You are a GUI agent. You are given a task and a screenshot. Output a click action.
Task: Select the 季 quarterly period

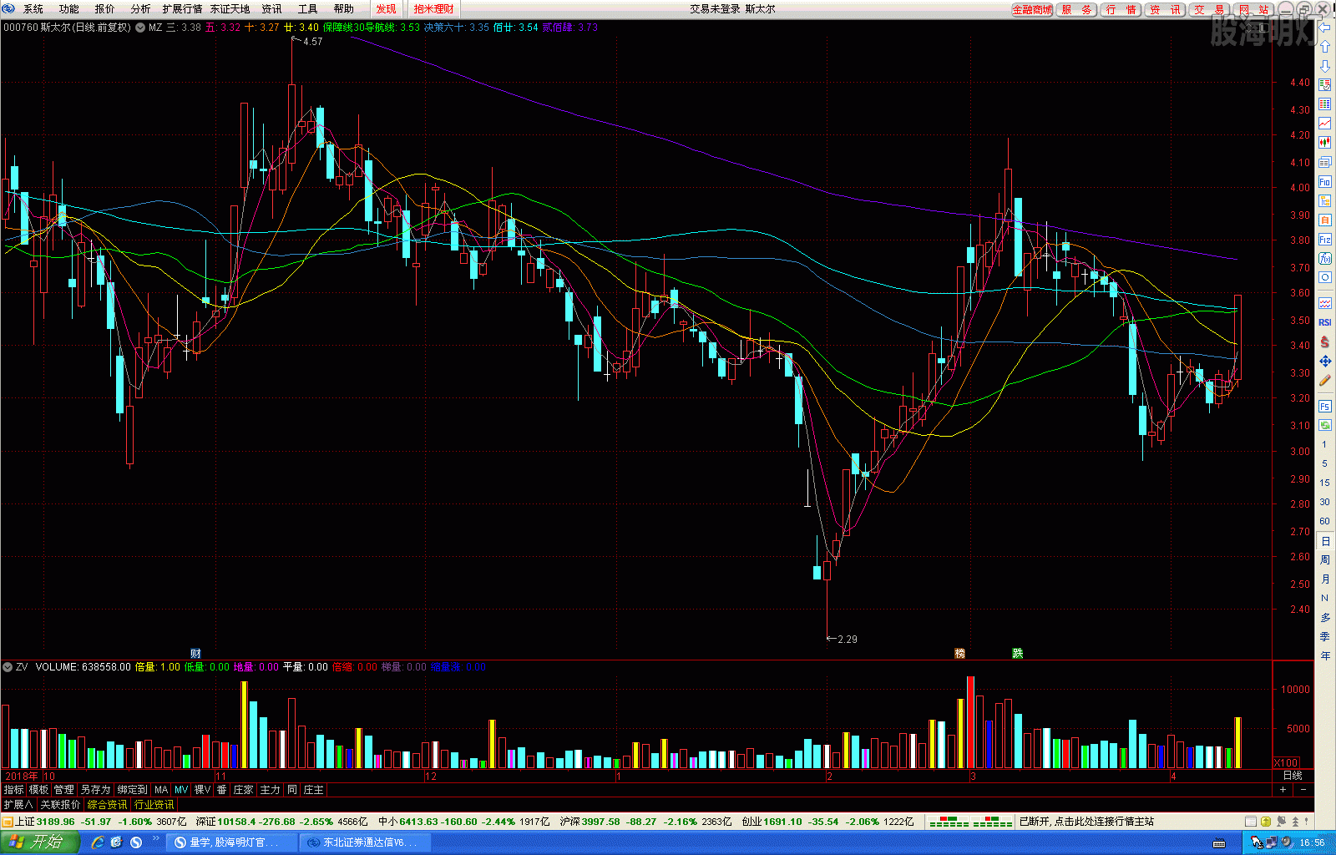(x=1325, y=637)
